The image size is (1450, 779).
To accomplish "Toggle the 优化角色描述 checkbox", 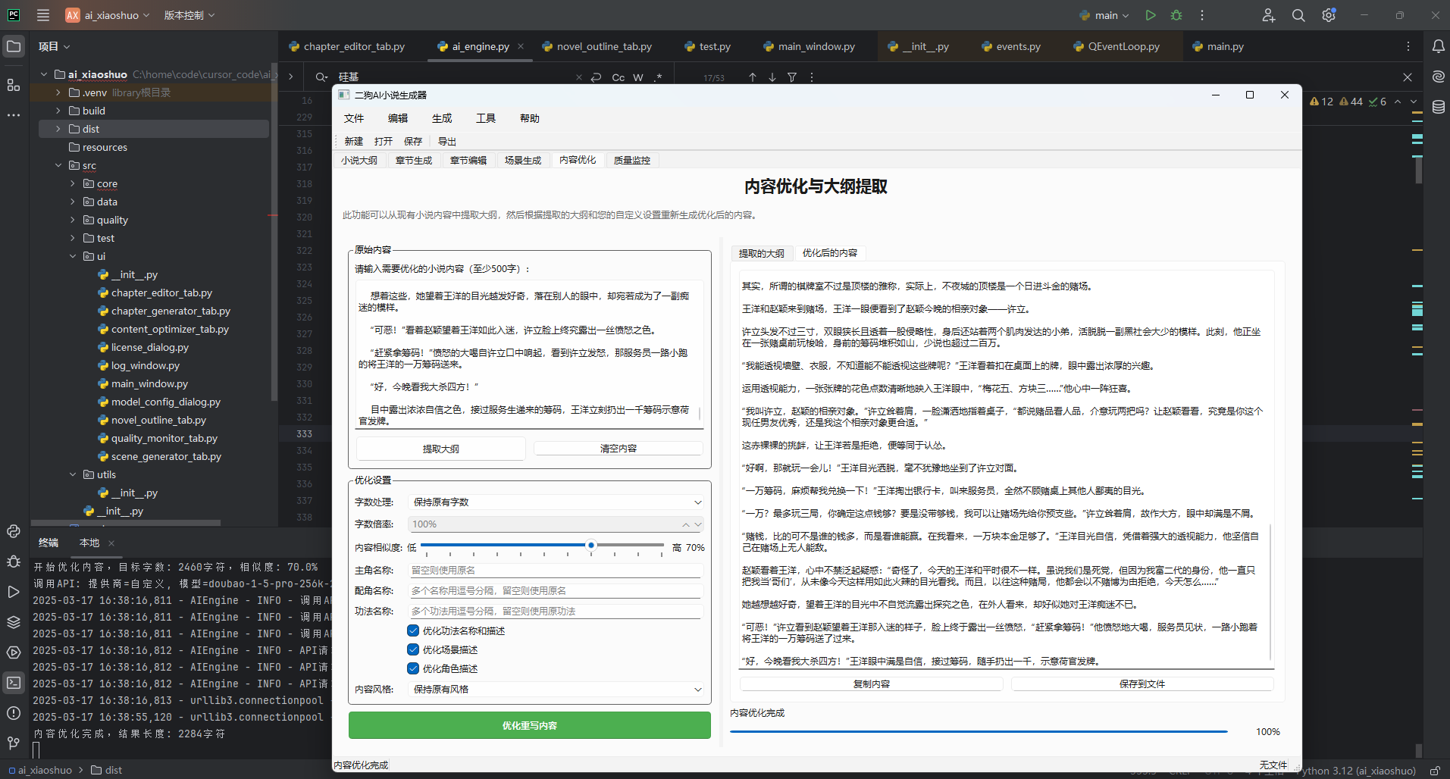I will [x=413, y=668].
